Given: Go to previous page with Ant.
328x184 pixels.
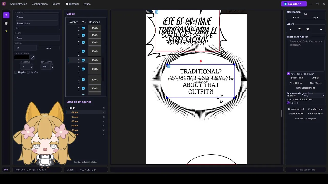Looking at the screenshot, I should [296, 18].
